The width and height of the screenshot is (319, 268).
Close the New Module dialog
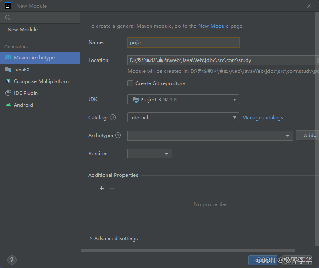coord(309,6)
